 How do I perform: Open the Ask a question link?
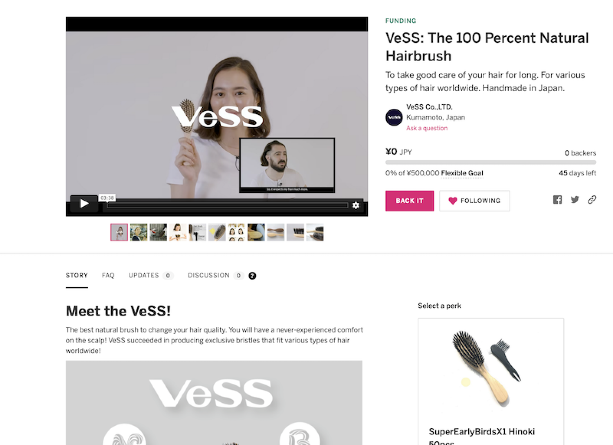(427, 128)
